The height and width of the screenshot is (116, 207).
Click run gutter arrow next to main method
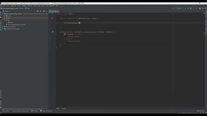pyautogui.click(x=52, y=18)
